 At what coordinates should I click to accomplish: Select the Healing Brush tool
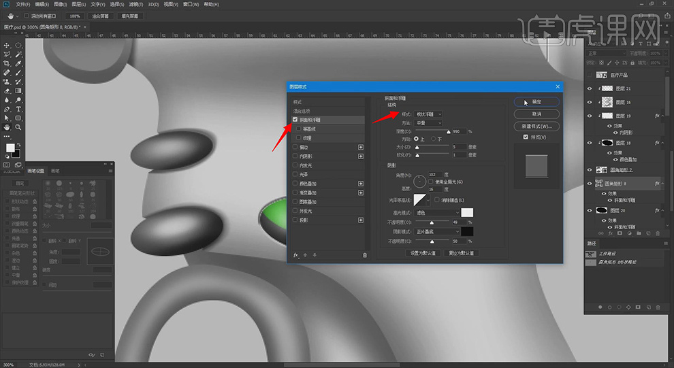(x=7, y=73)
